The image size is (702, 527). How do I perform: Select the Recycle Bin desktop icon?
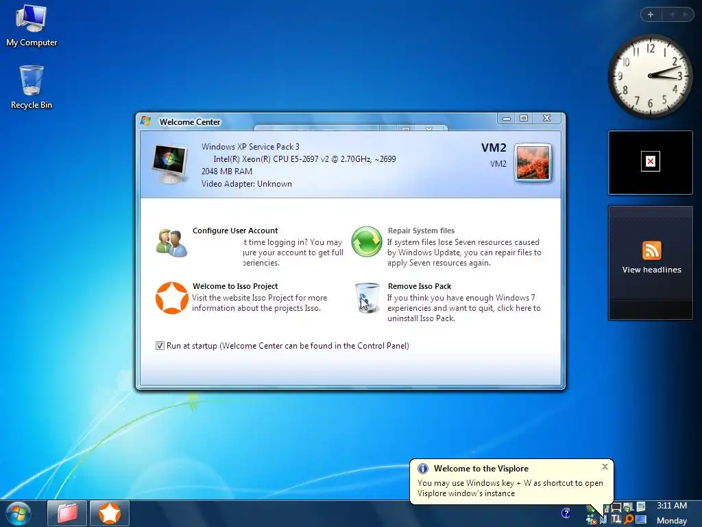point(32,87)
